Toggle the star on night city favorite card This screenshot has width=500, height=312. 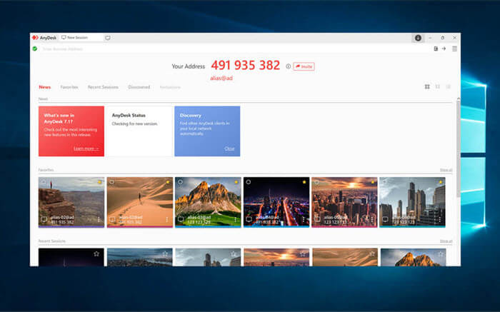(304, 182)
